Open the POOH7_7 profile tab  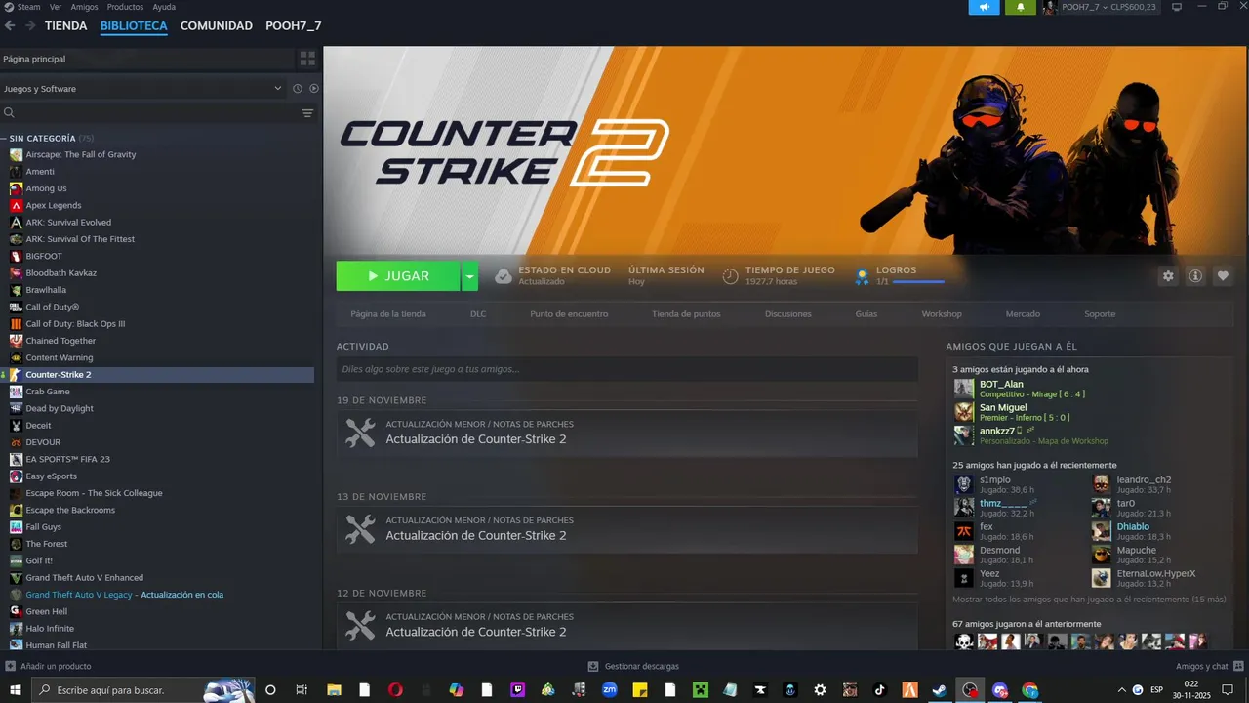tap(294, 26)
